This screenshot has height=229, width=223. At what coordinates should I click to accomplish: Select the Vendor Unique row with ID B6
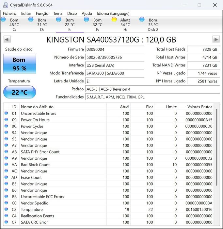coord(108,190)
